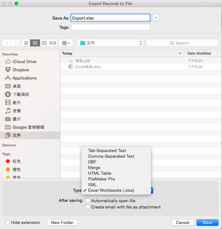Screen dimensions: 222x229
Task: Click the New Folder button
Action: 62,222
